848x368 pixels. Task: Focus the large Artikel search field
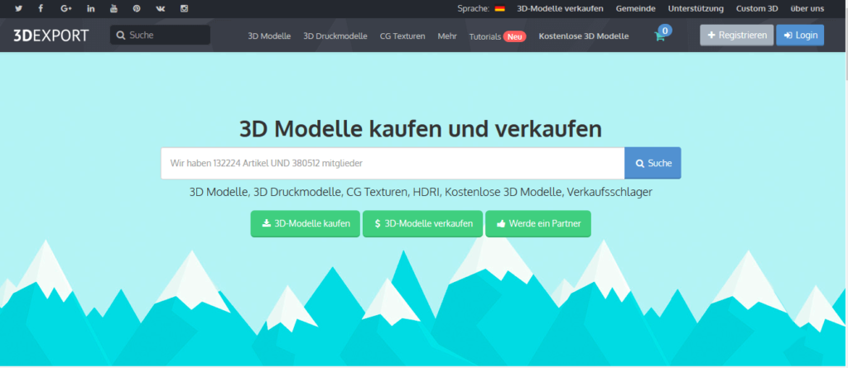[x=393, y=163]
